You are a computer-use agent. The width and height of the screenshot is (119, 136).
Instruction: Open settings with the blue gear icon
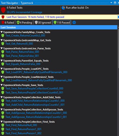[x=74, y=23]
